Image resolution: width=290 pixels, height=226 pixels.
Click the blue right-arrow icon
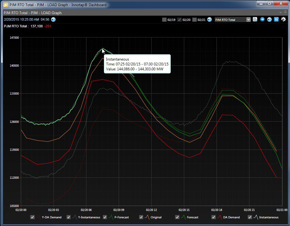262,19
